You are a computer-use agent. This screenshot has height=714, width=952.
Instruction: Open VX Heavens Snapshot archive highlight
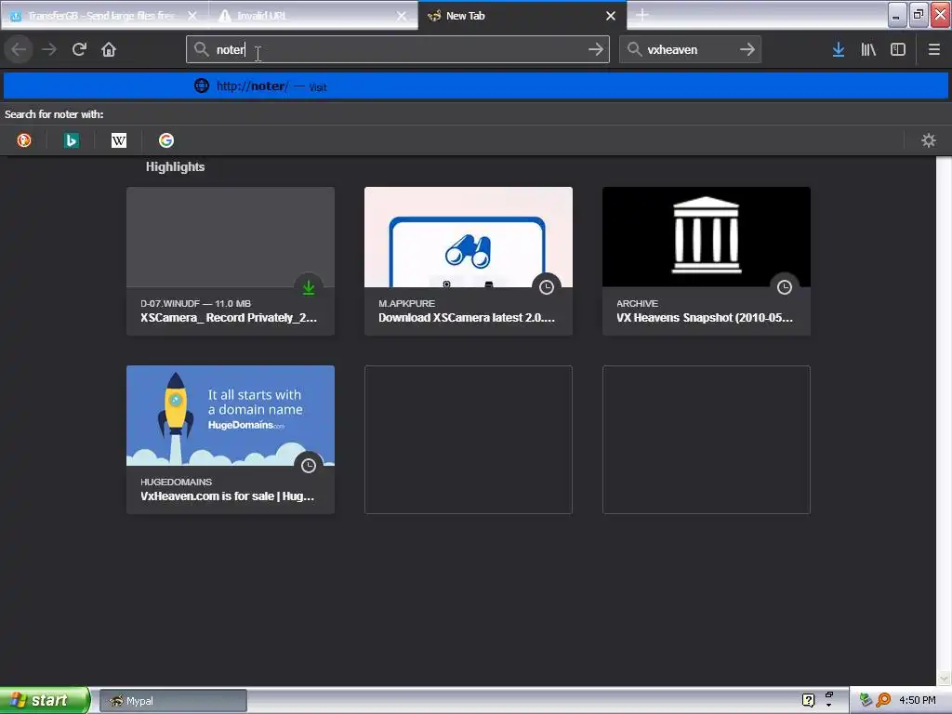[x=707, y=261]
